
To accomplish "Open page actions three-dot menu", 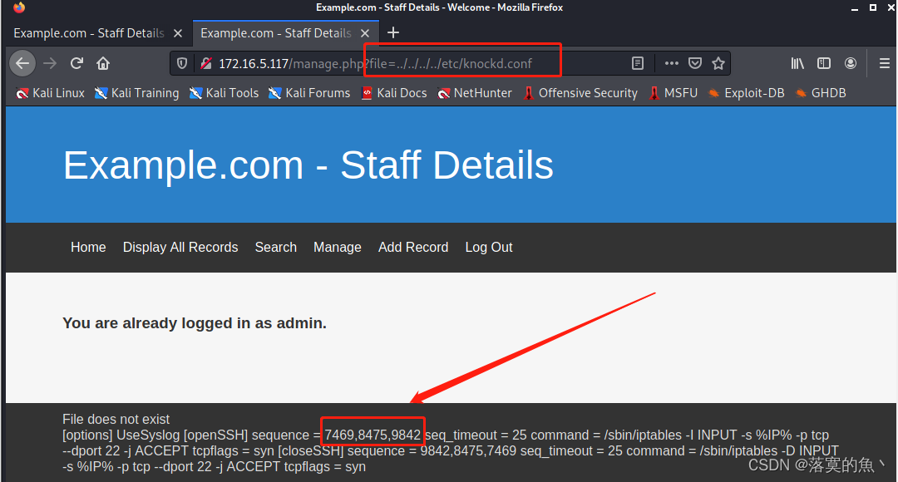I will pyautogui.click(x=671, y=63).
